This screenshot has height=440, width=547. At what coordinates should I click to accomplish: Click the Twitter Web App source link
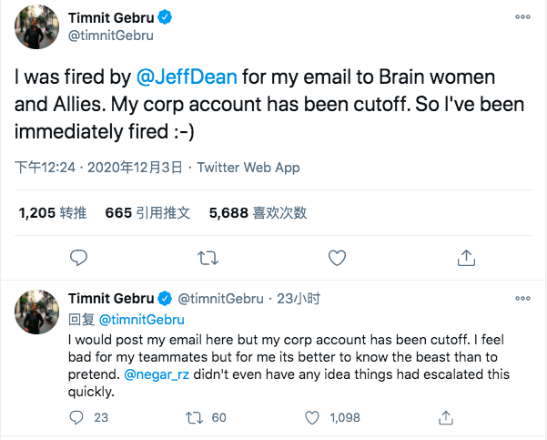pos(248,168)
